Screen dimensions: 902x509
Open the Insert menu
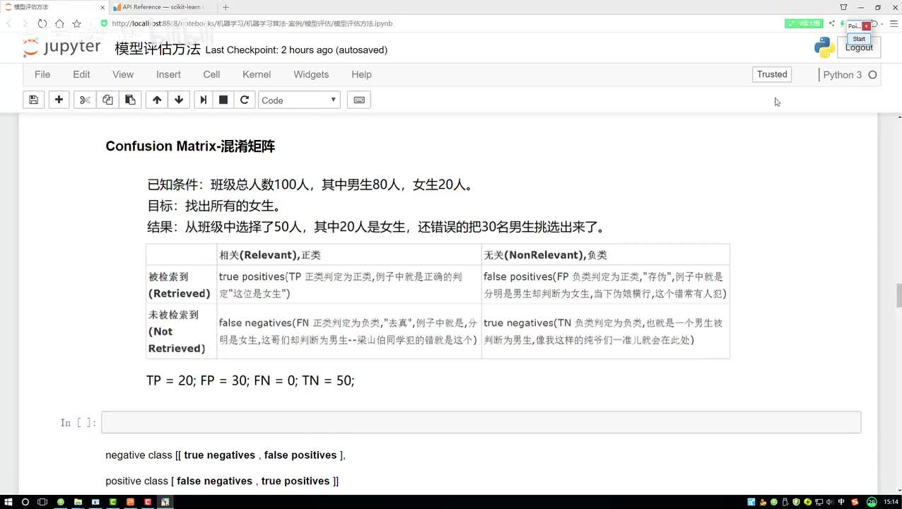(x=168, y=74)
